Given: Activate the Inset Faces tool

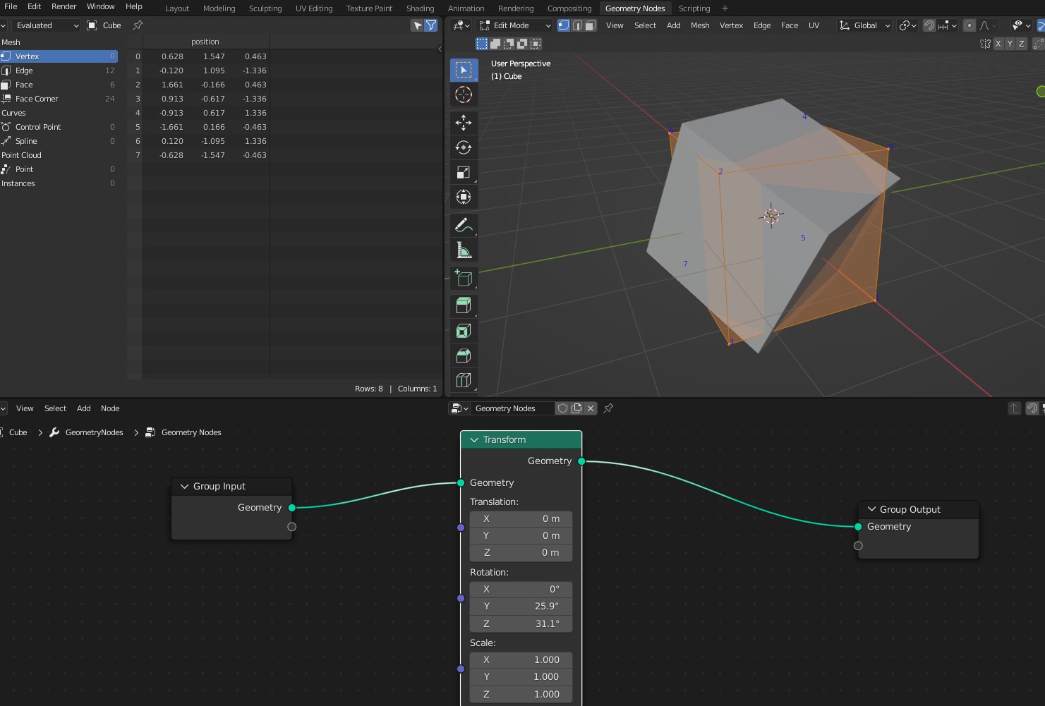Looking at the screenshot, I should tap(464, 331).
